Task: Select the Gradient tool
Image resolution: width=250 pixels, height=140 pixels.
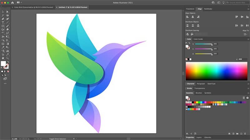Action: click(x=7, y=44)
